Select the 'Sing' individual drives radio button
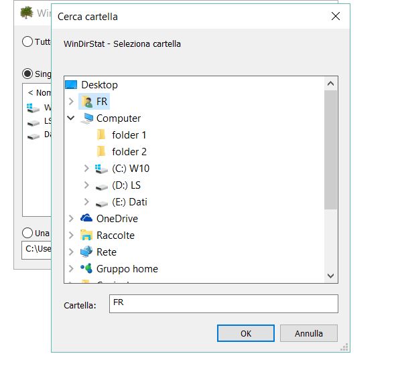 [x=27, y=74]
